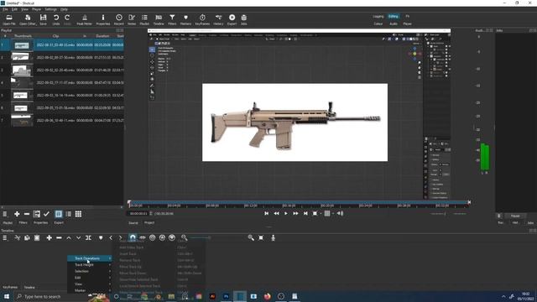The width and height of the screenshot is (537, 302).
Task: Click the Open File toolbar icon
Action: click(x=9, y=19)
